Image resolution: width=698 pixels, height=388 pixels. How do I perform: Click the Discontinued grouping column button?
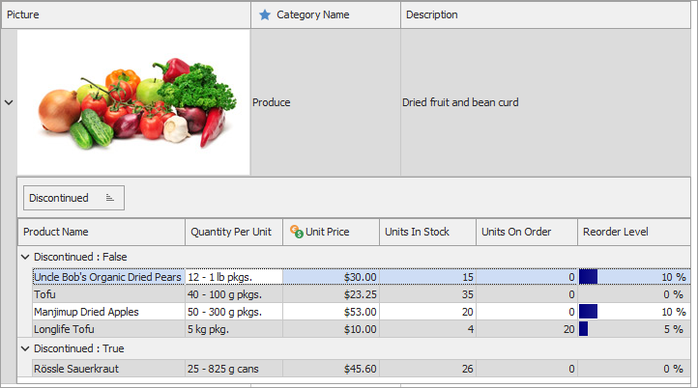[73, 198]
